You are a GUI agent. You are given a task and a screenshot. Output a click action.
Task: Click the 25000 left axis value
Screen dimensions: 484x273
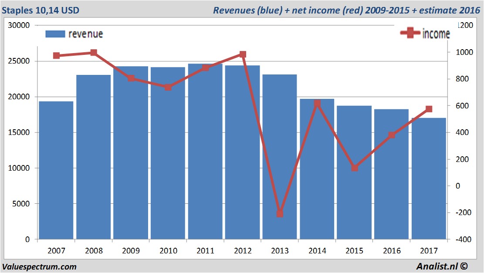[x=19, y=61]
